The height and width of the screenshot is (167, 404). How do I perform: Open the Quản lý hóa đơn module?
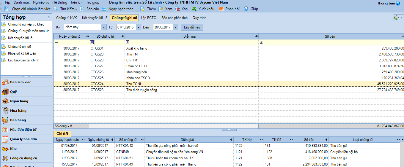[26, 139]
